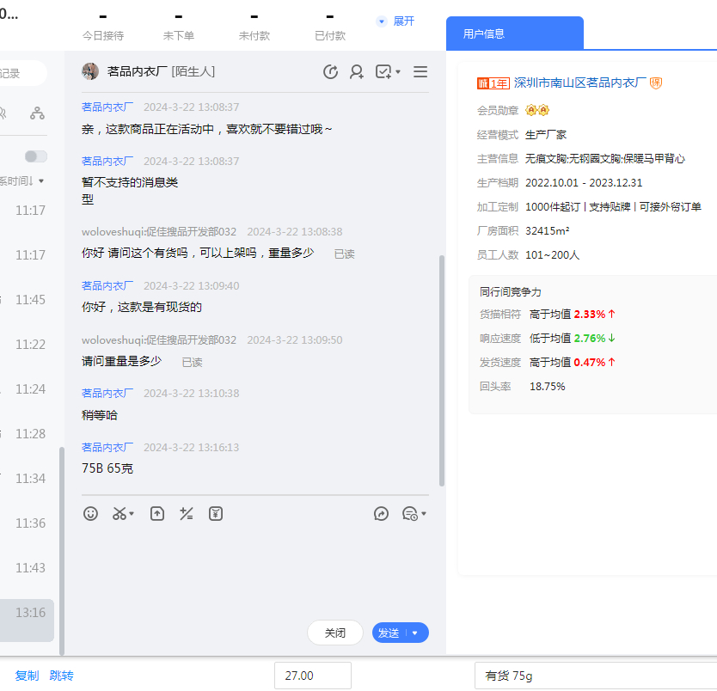
Task: Open the dropdown arrow beside 发送 button
Action: click(x=415, y=633)
